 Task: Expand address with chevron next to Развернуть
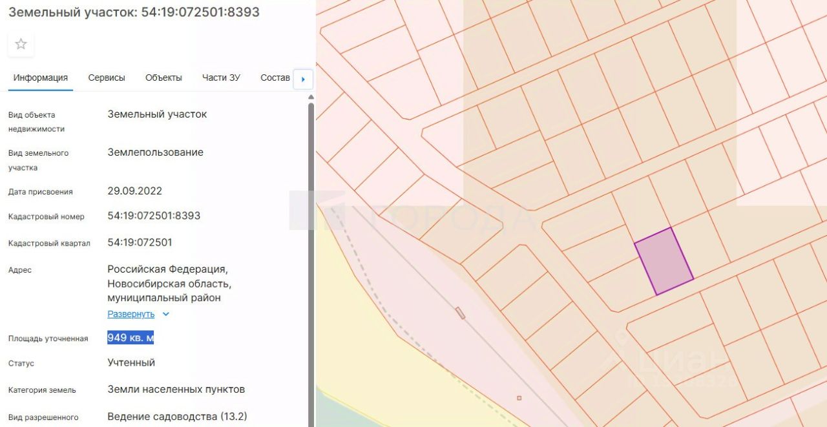click(165, 314)
